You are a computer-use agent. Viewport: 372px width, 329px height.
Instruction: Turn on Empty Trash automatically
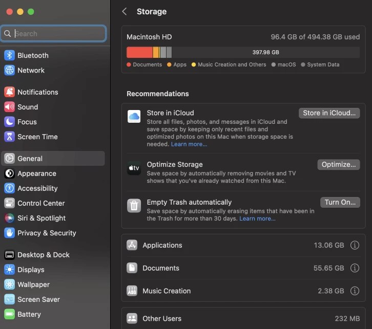(340, 202)
